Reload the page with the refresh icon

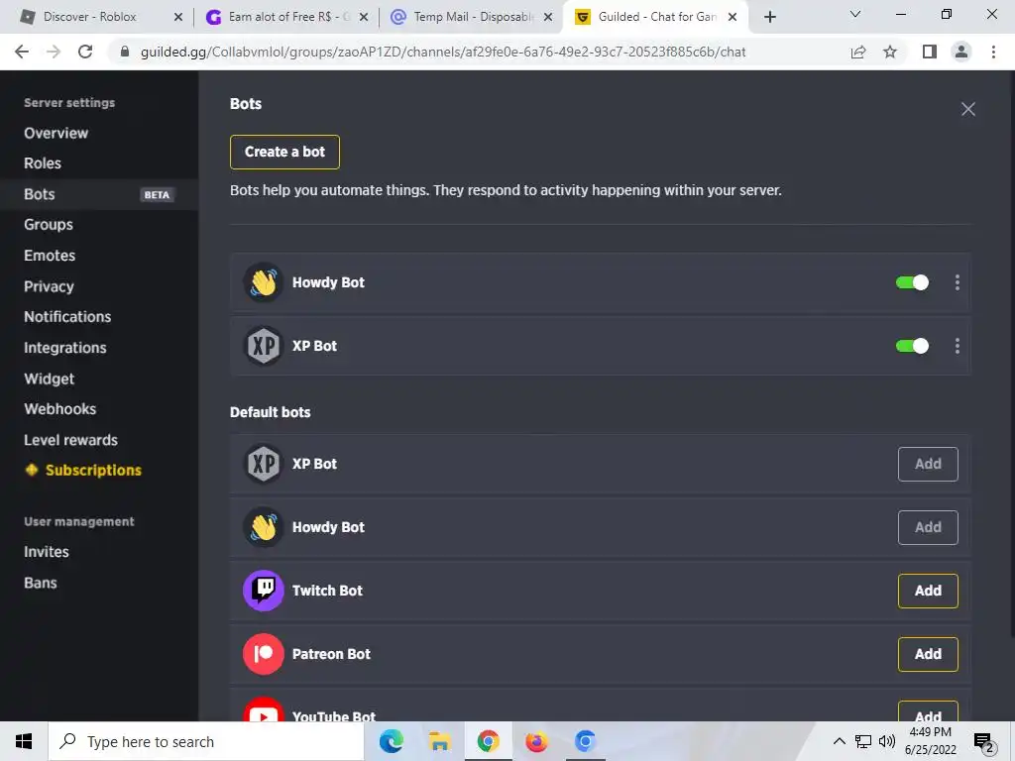[x=85, y=52]
